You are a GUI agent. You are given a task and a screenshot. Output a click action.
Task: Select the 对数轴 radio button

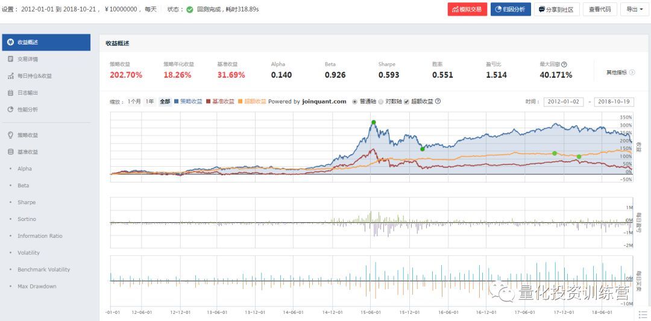(x=380, y=102)
